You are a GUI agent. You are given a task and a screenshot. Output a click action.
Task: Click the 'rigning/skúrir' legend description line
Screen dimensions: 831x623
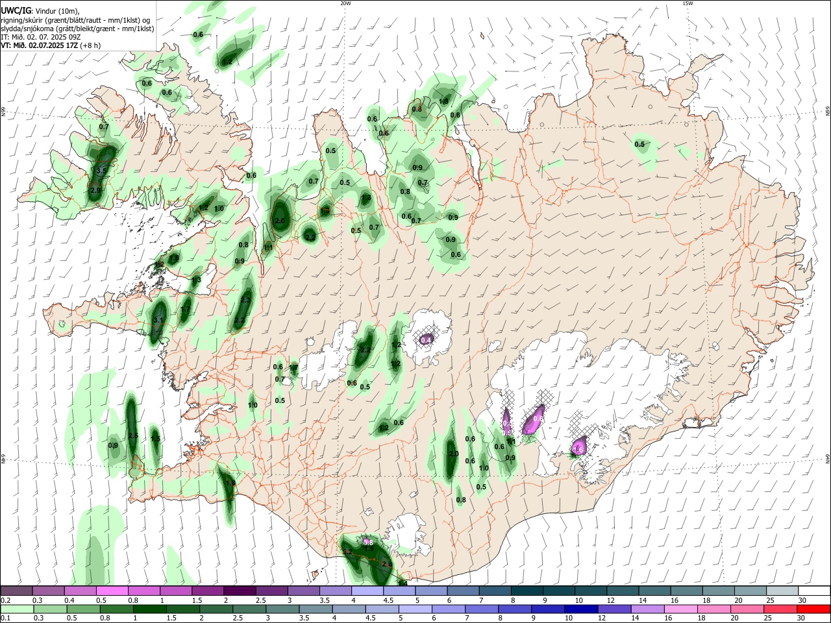pos(76,19)
